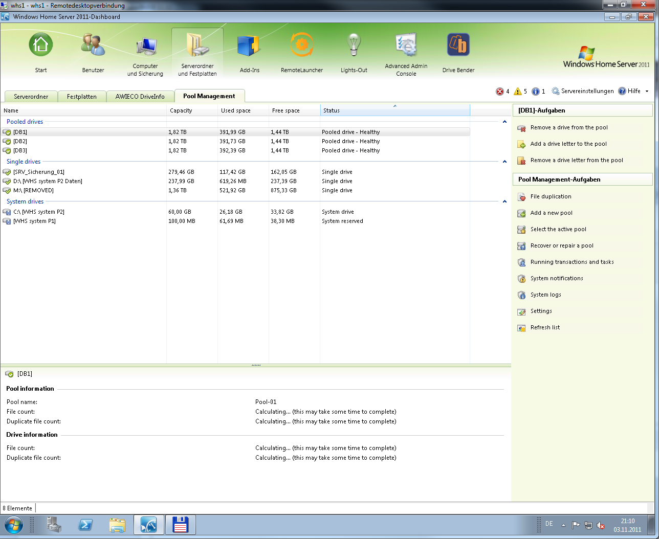Open the Benutzer users section
The image size is (659, 539).
(93, 44)
